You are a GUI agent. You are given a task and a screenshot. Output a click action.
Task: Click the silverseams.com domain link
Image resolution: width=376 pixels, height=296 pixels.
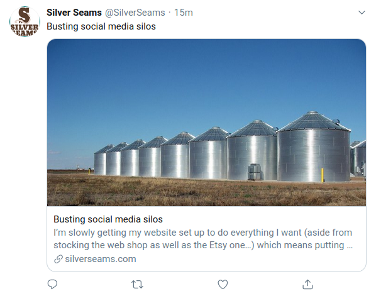101,259
